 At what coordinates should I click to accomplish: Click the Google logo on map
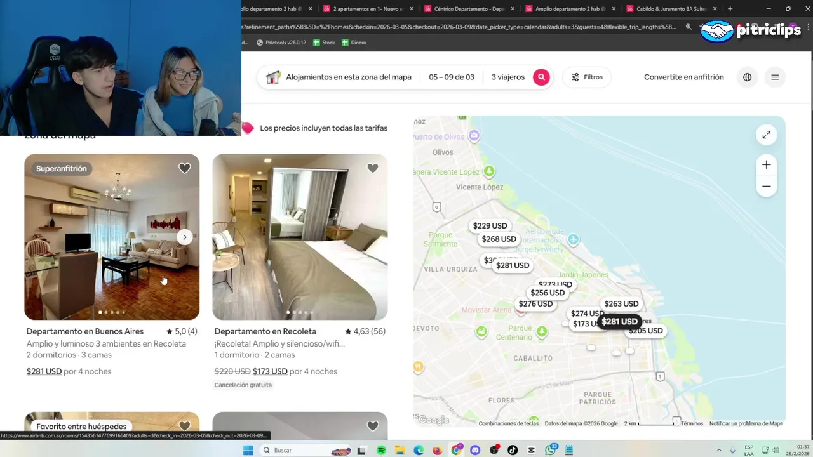tap(433, 420)
